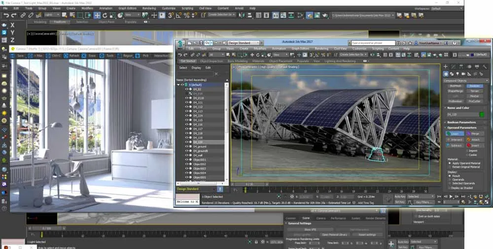Click Undo in the 3ds Max 2017 toolbar
The image size is (493, 249).
coord(180,55)
